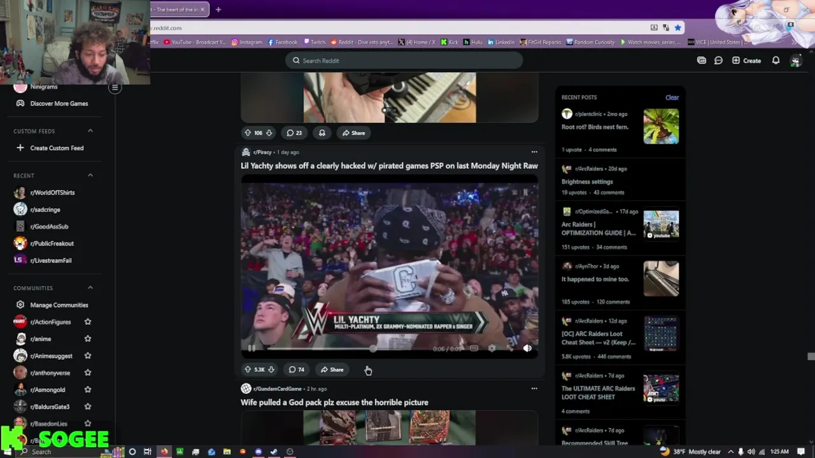
Task: Create a new Reddit post
Action: [x=746, y=60]
